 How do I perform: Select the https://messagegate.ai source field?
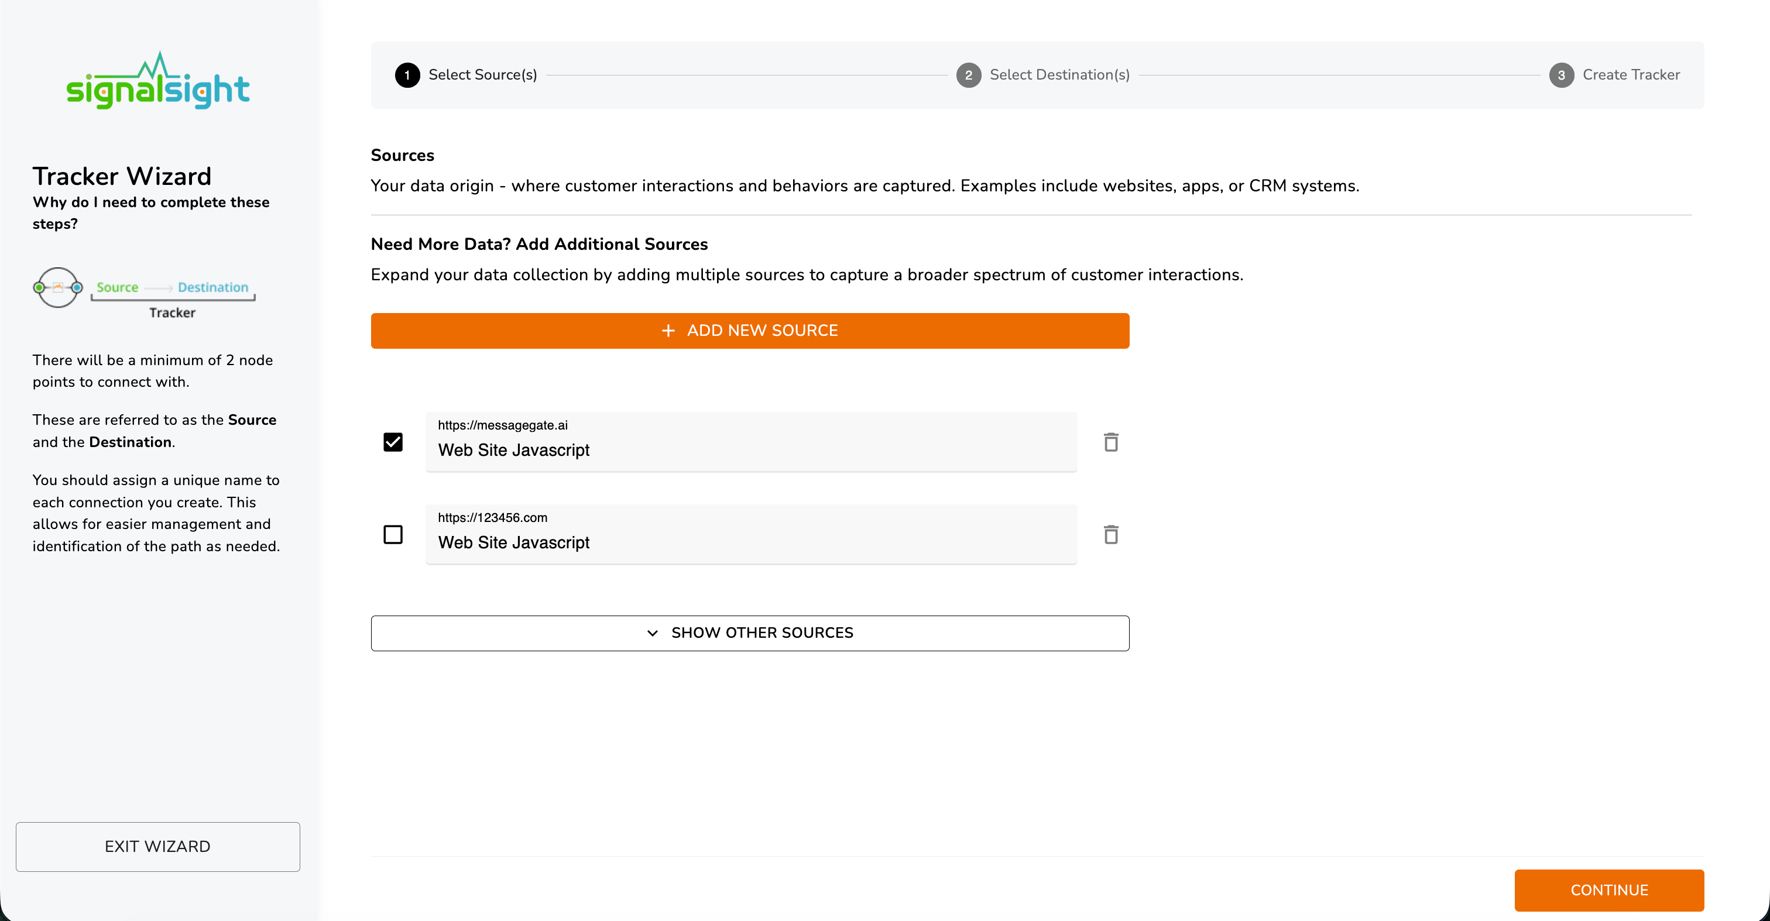coord(751,442)
